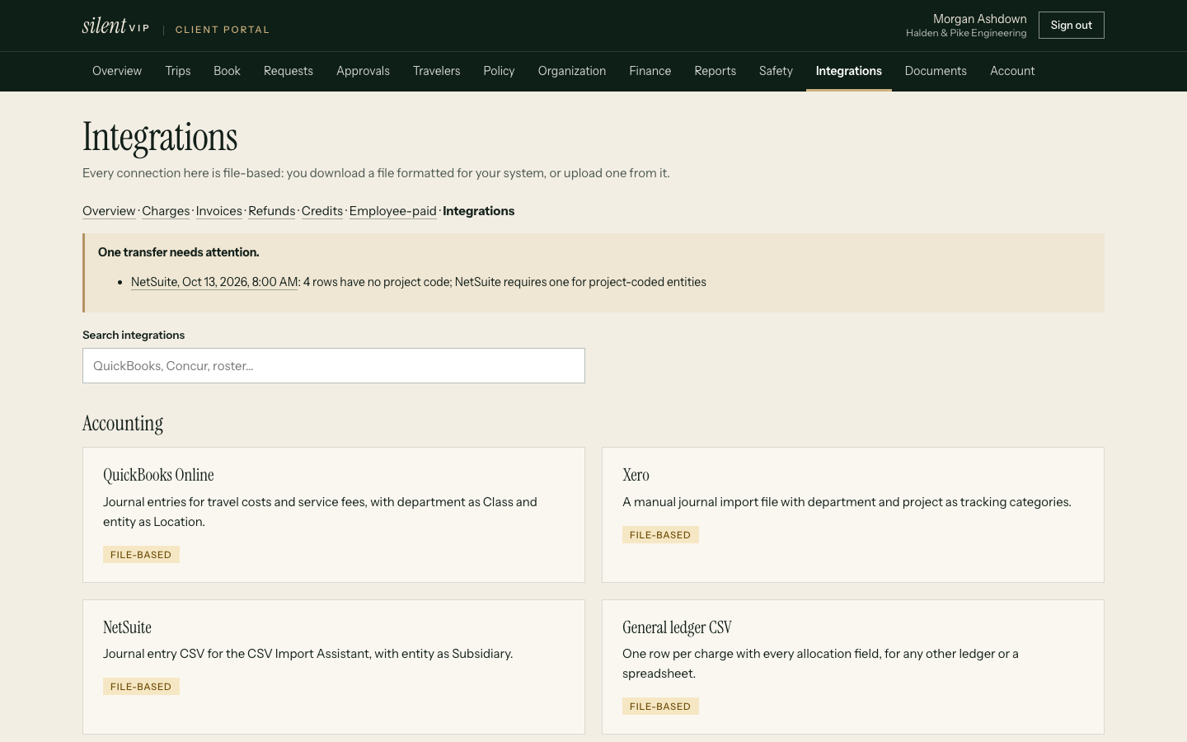The height and width of the screenshot is (742, 1187).
Task: Click the CLIENT PORTAL header label
Action: coord(223,30)
